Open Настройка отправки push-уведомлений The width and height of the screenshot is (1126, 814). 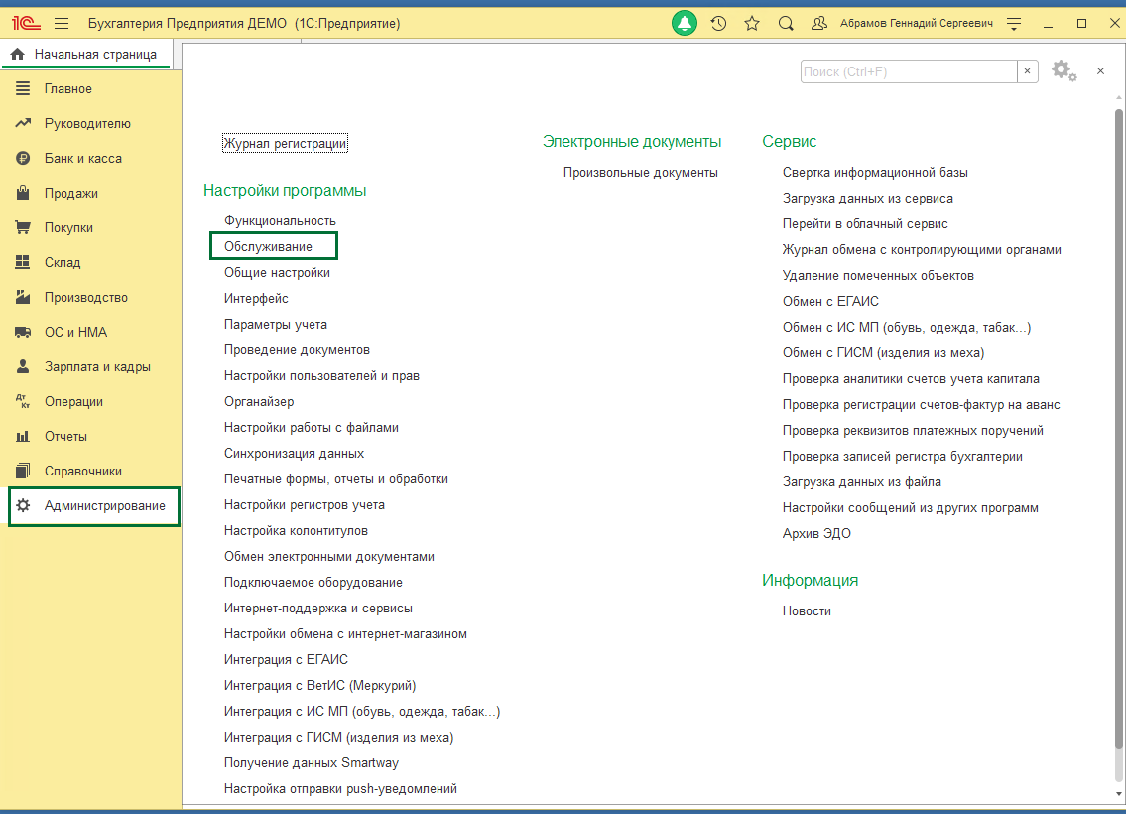coord(340,789)
